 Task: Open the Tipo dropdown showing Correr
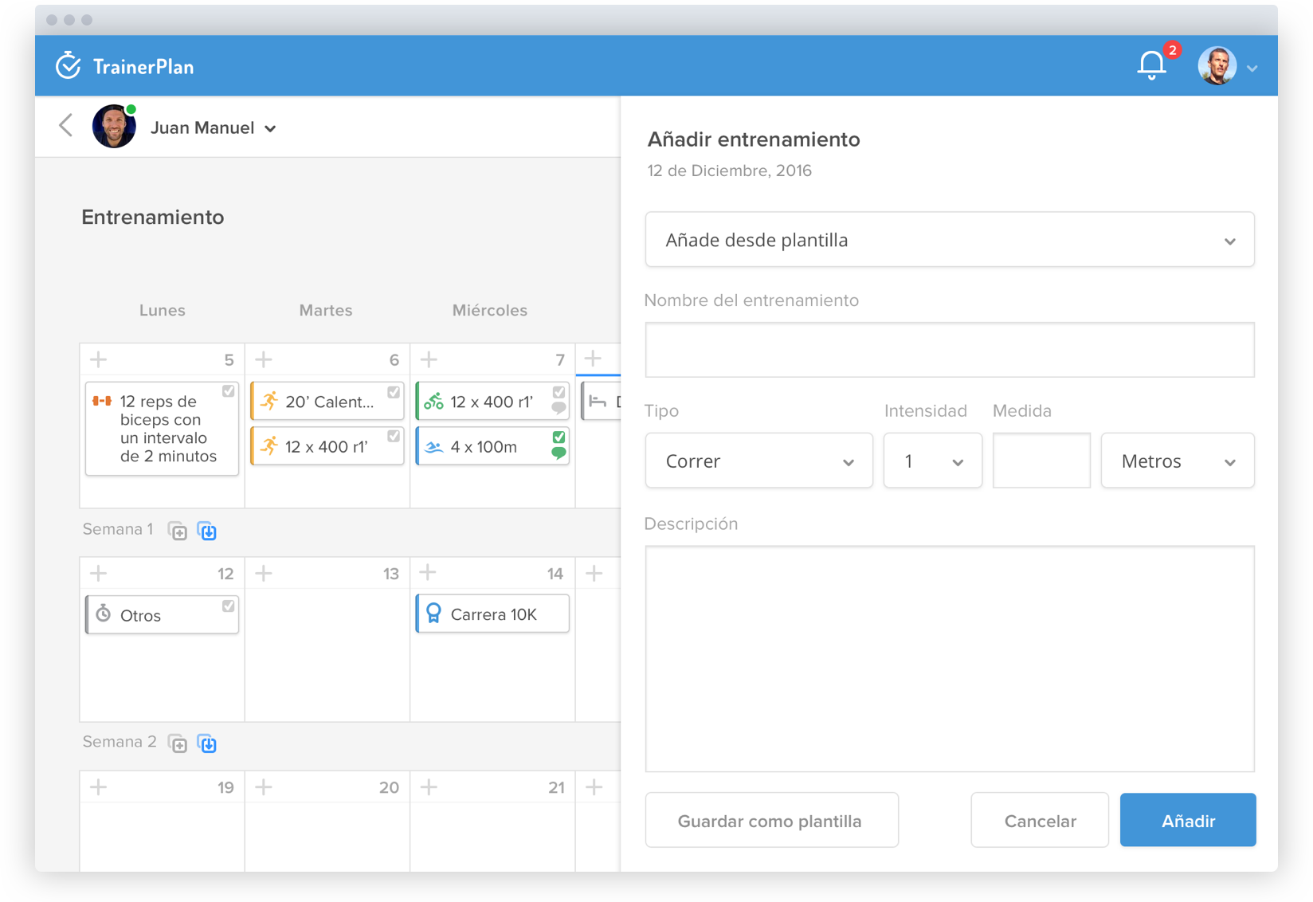[x=758, y=461]
